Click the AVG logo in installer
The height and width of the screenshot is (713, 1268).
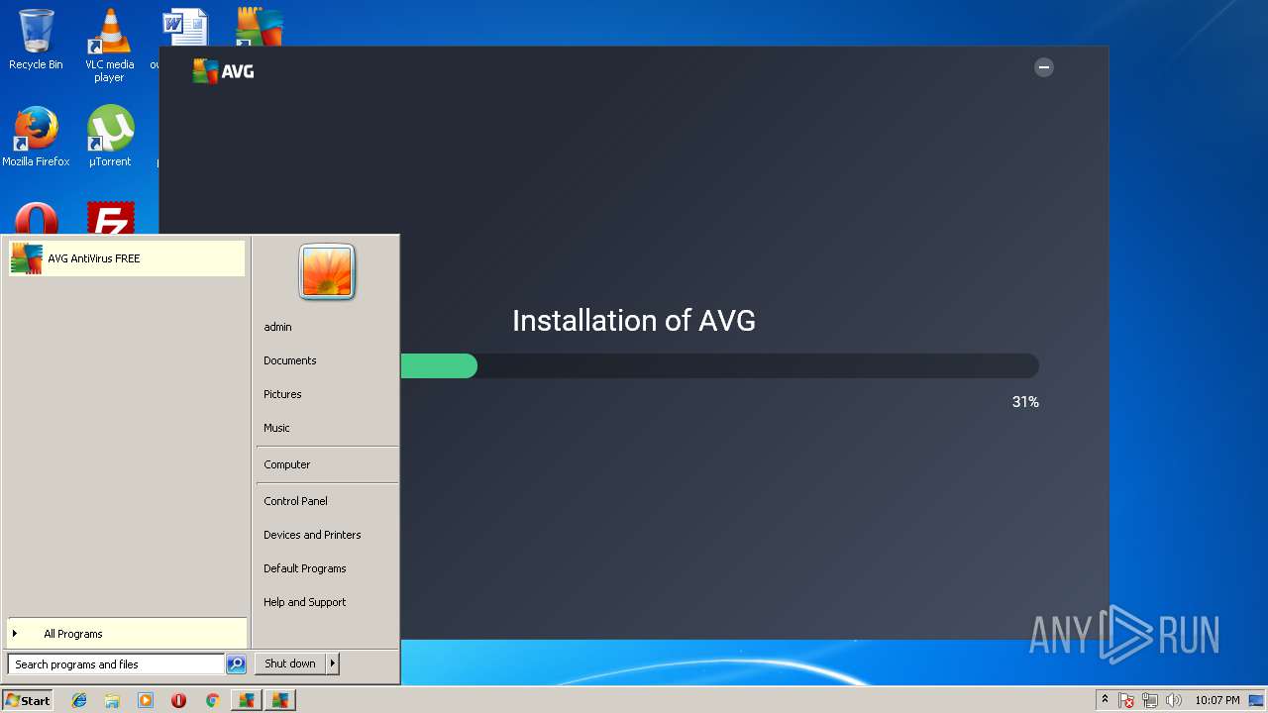223,71
